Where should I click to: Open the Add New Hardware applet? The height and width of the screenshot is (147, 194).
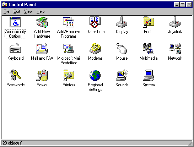tap(42, 22)
